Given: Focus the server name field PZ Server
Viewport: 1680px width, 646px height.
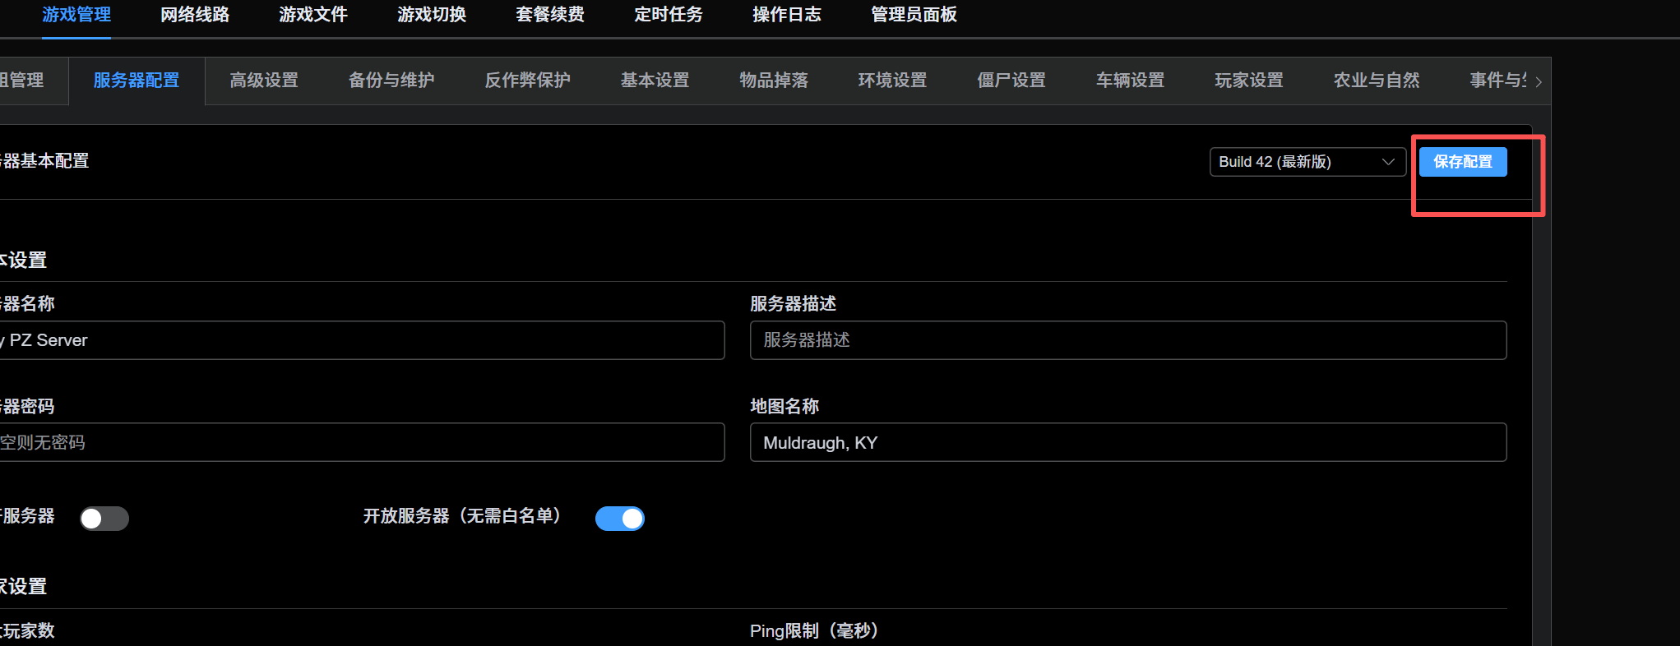Looking at the screenshot, I should point(362,340).
